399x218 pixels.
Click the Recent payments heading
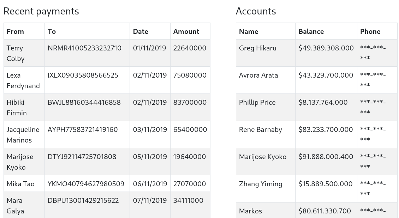click(41, 11)
